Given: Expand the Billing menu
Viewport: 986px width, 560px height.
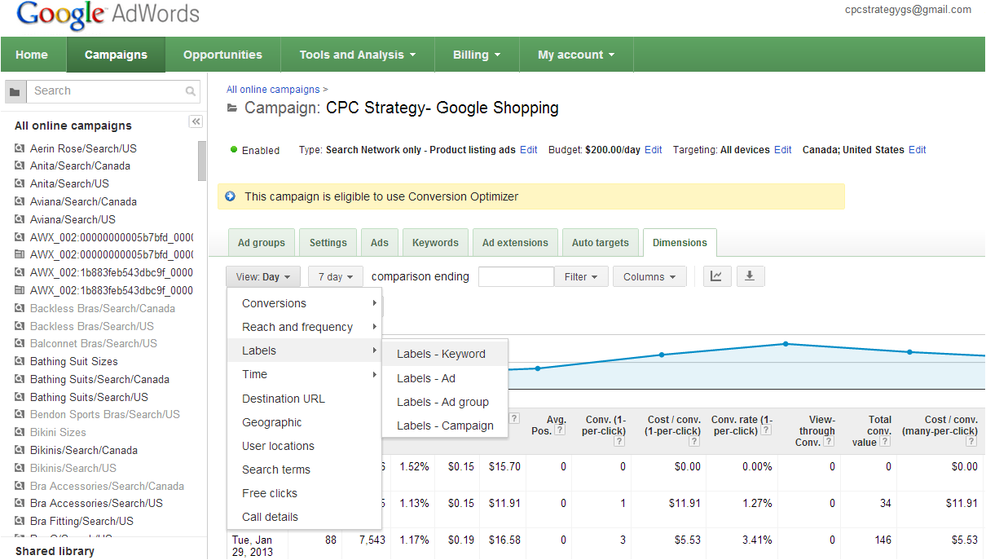Looking at the screenshot, I should point(477,55).
